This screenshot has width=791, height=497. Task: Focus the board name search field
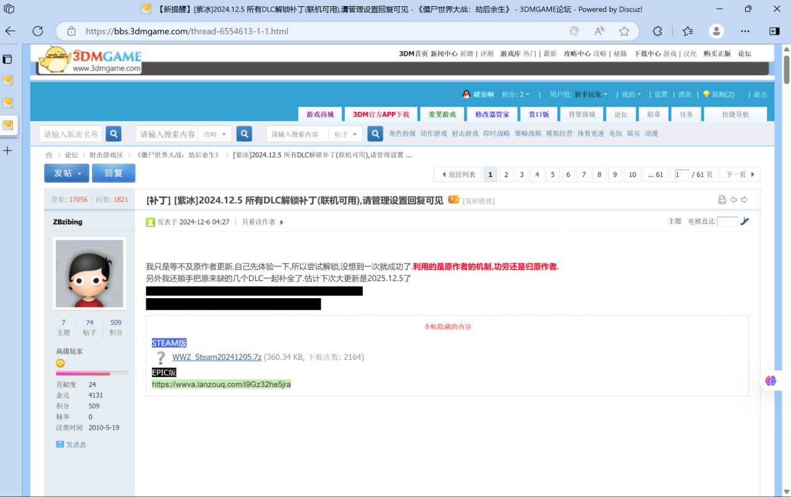click(x=72, y=134)
